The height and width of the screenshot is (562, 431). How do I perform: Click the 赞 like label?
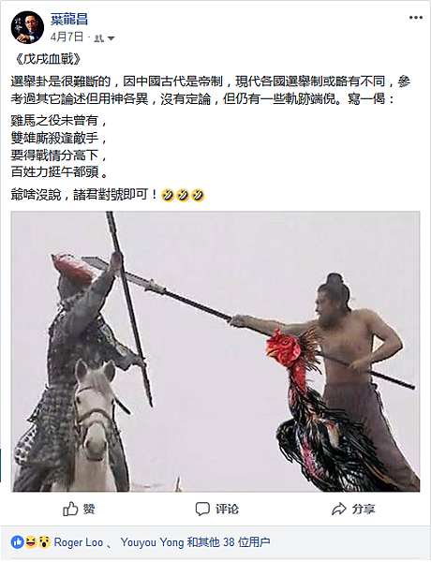click(x=89, y=509)
